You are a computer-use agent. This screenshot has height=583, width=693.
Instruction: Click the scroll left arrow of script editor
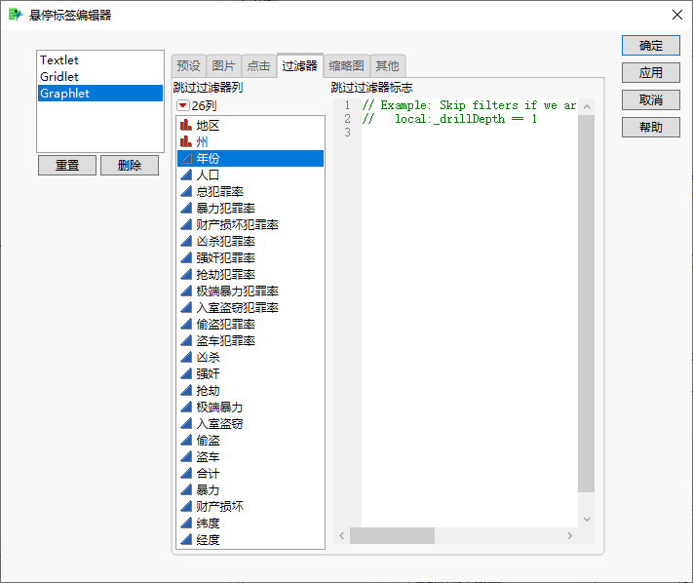(342, 535)
